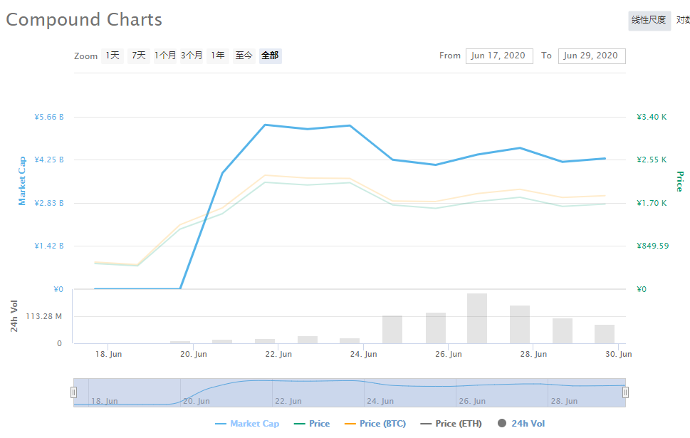690x438 pixels.
Task: Grab the left navigator range handle
Action: click(73, 392)
